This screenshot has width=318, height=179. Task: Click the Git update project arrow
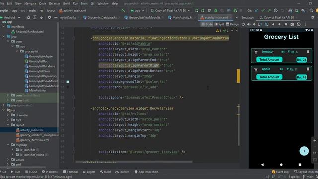tap(256, 11)
